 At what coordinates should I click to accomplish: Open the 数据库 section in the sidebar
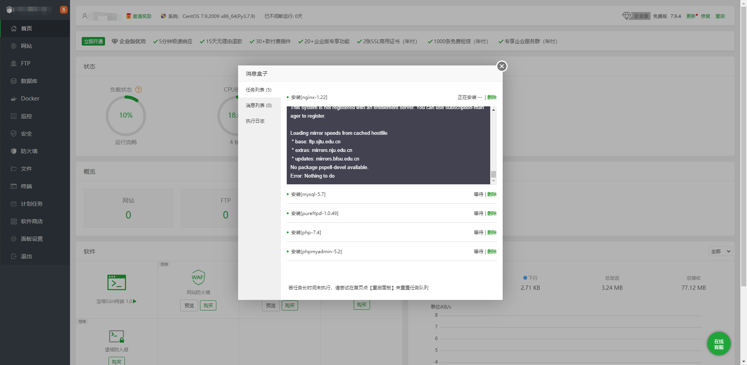[x=28, y=81]
